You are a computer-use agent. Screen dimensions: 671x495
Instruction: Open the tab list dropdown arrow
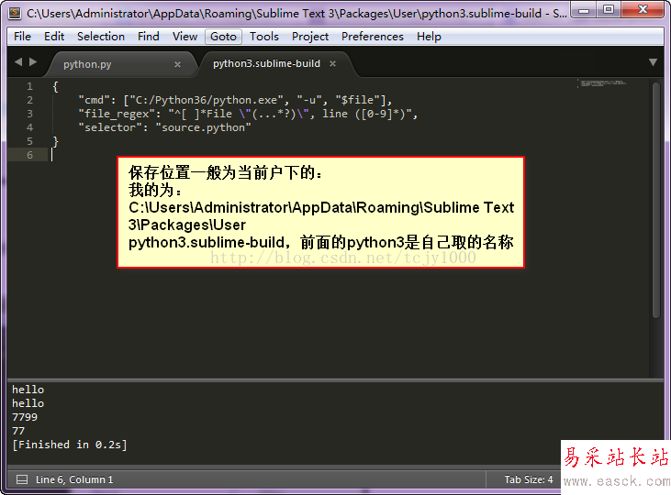click(653, 62)
